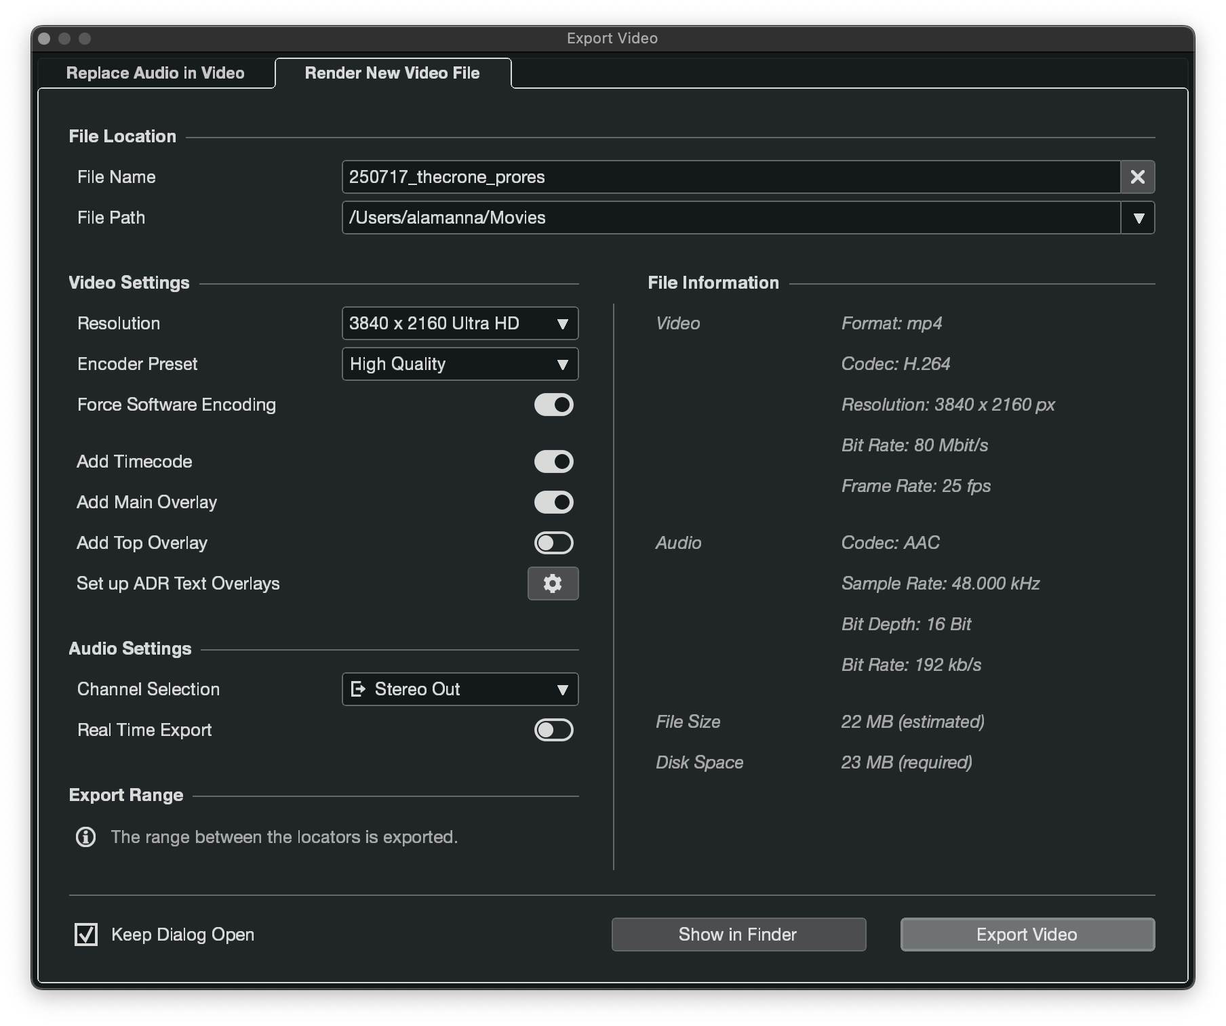Open the Resolution dropdown
This screenshot has width=1226, height=1026.
460,323
